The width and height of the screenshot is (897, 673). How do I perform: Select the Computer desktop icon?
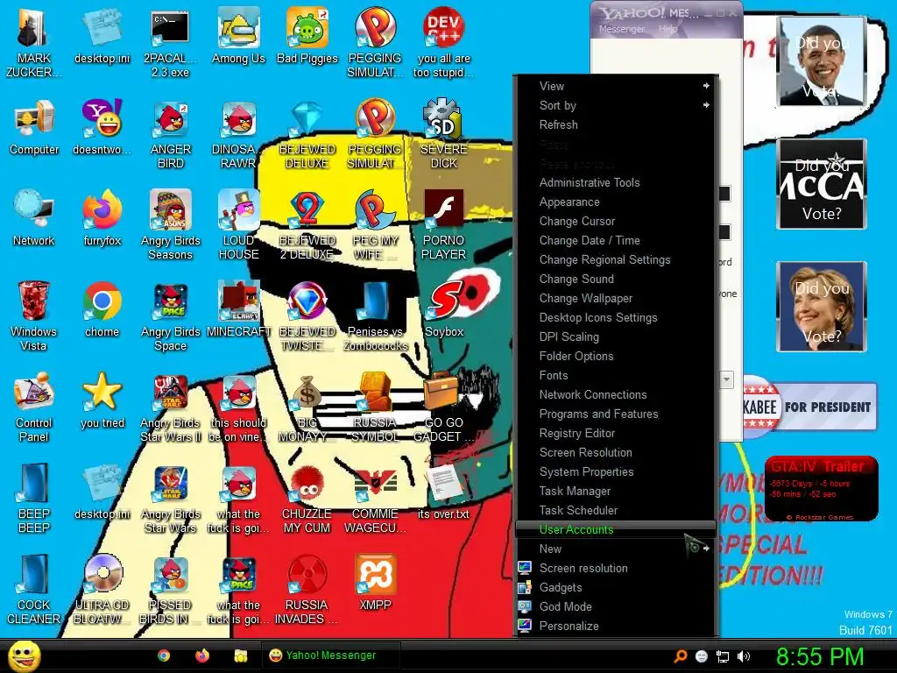click(x=34, y=128)
